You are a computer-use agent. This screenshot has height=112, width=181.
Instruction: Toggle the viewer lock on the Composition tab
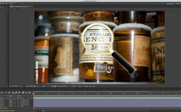(13, 7)
